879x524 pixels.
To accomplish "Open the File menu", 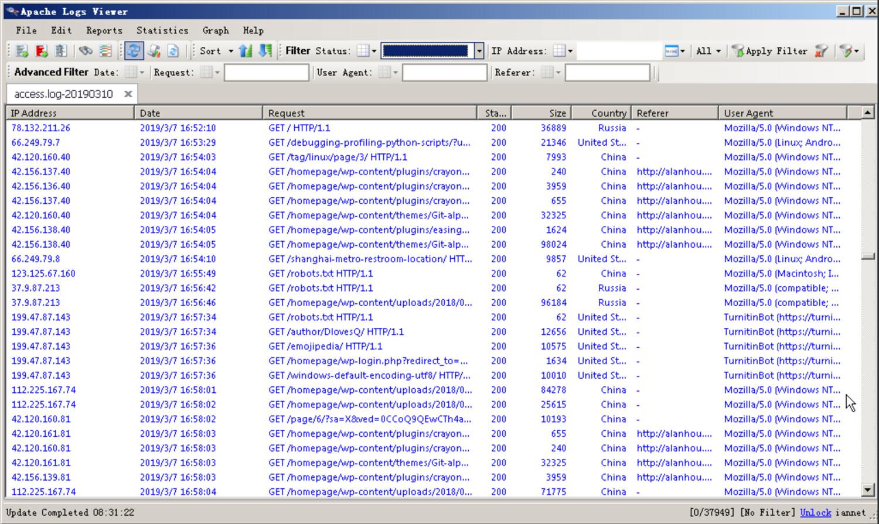I will 26,30.
